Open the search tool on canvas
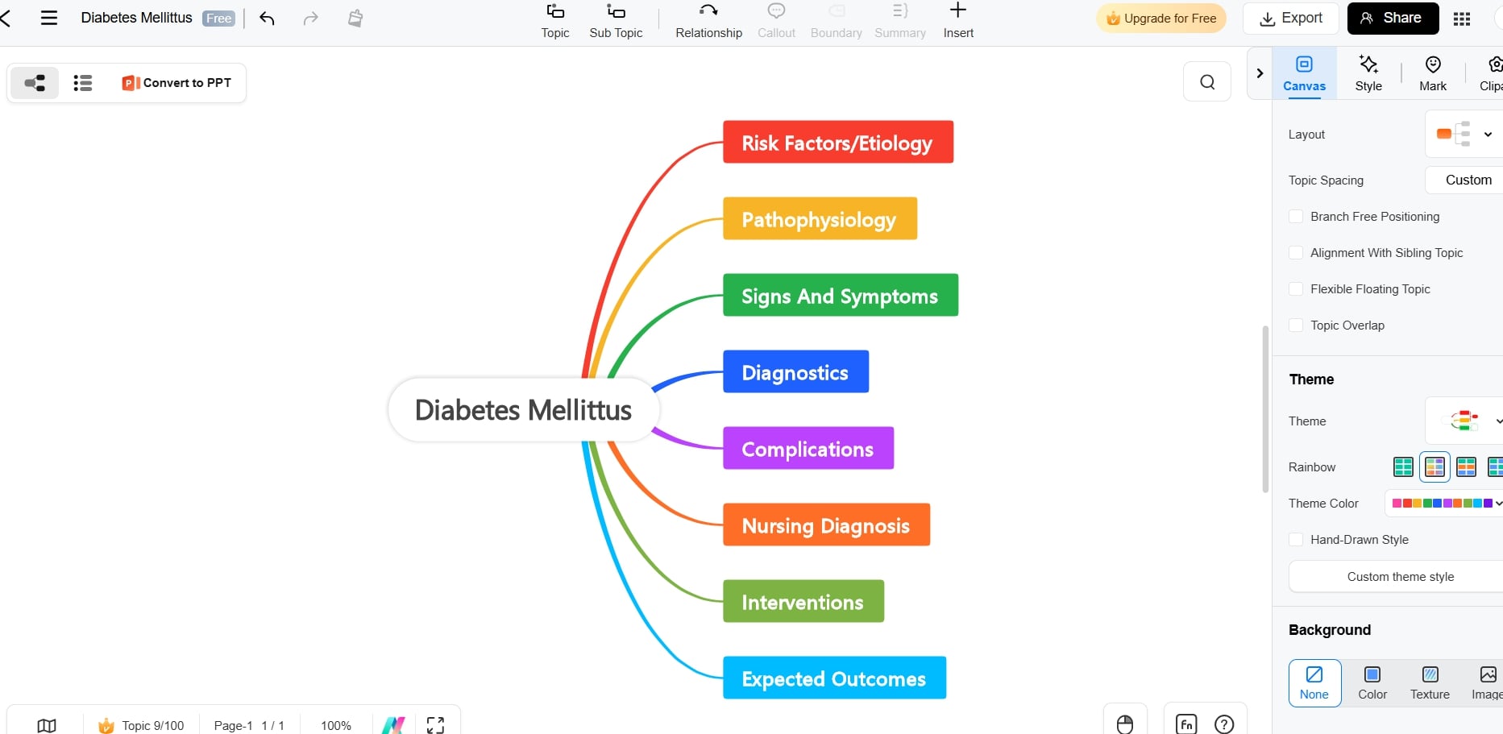Image resolution: width=1503 pixels, height=734 pixels. 1206,81
